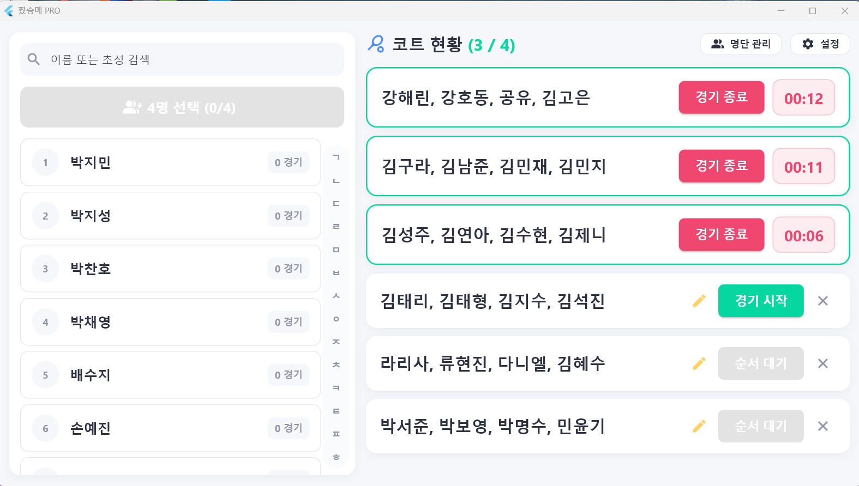Jump to consonant ㄱ in the index
Viewport: 859px width, 486px height.
click(337, 158)
